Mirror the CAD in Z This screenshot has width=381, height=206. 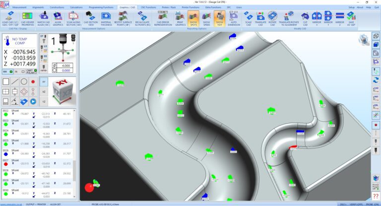point(340,19)
